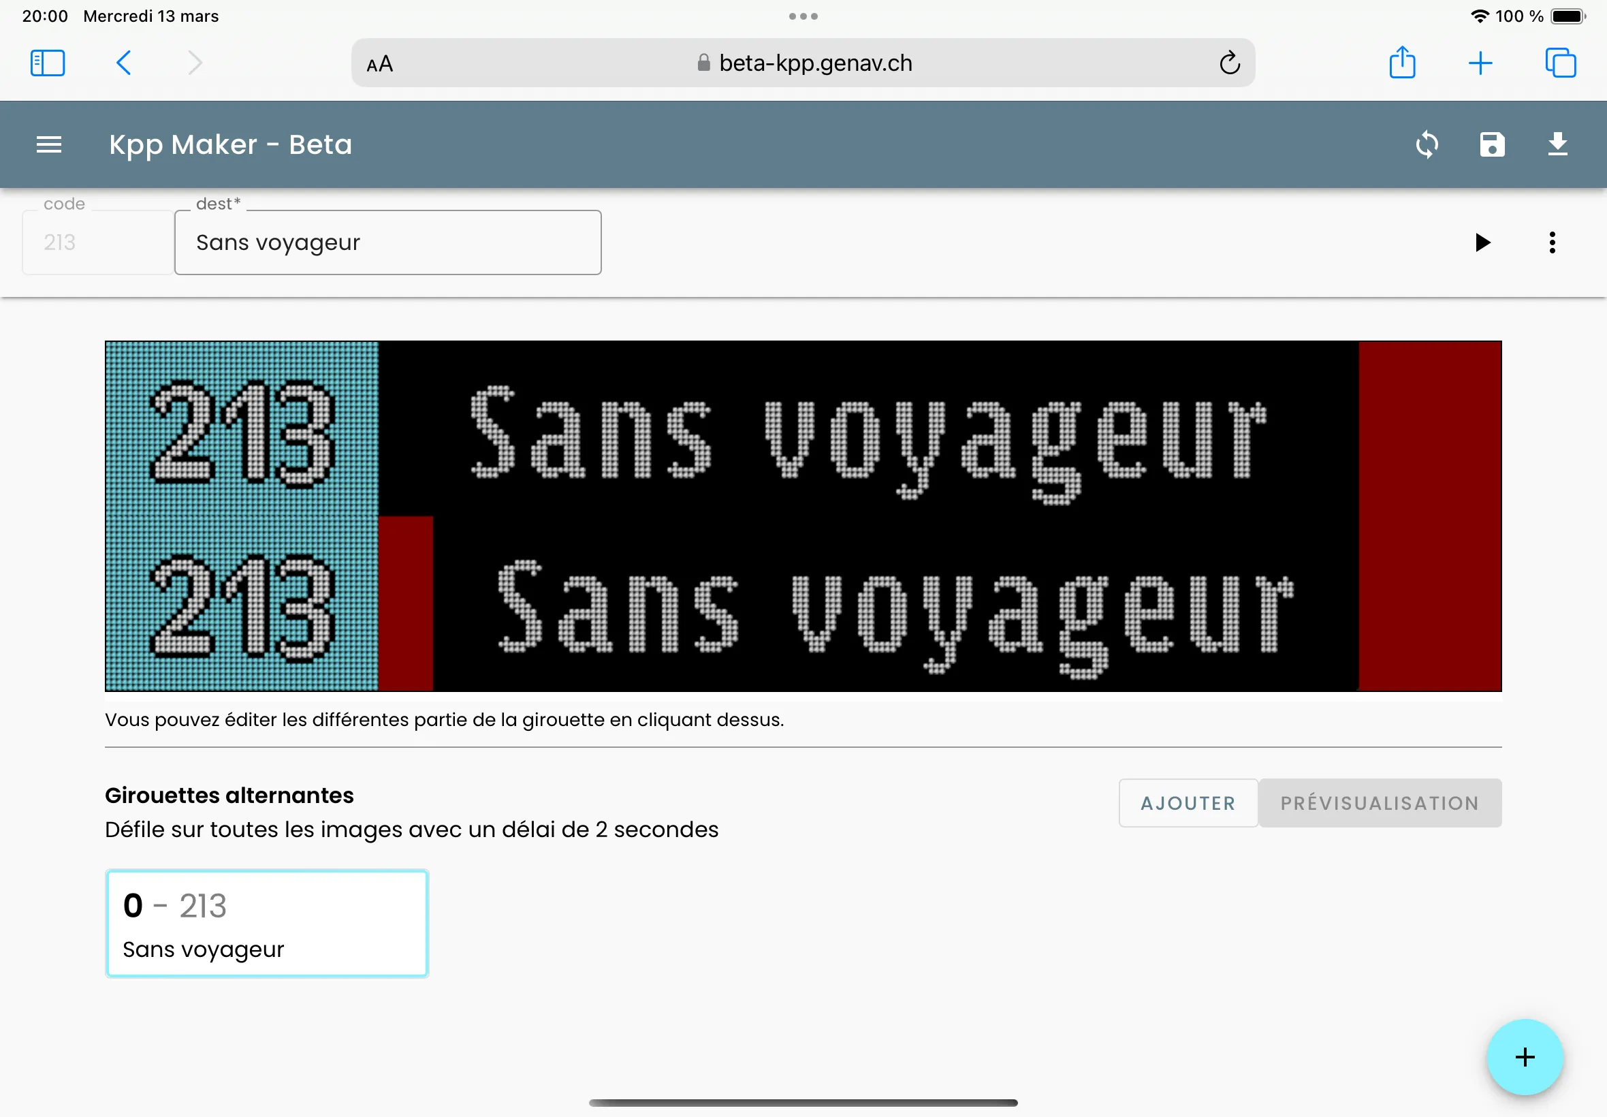Click the cyan floating plus button
This screenshot has width=1607, height=1117.
pyautogui.click(x=1525, y=1057)
